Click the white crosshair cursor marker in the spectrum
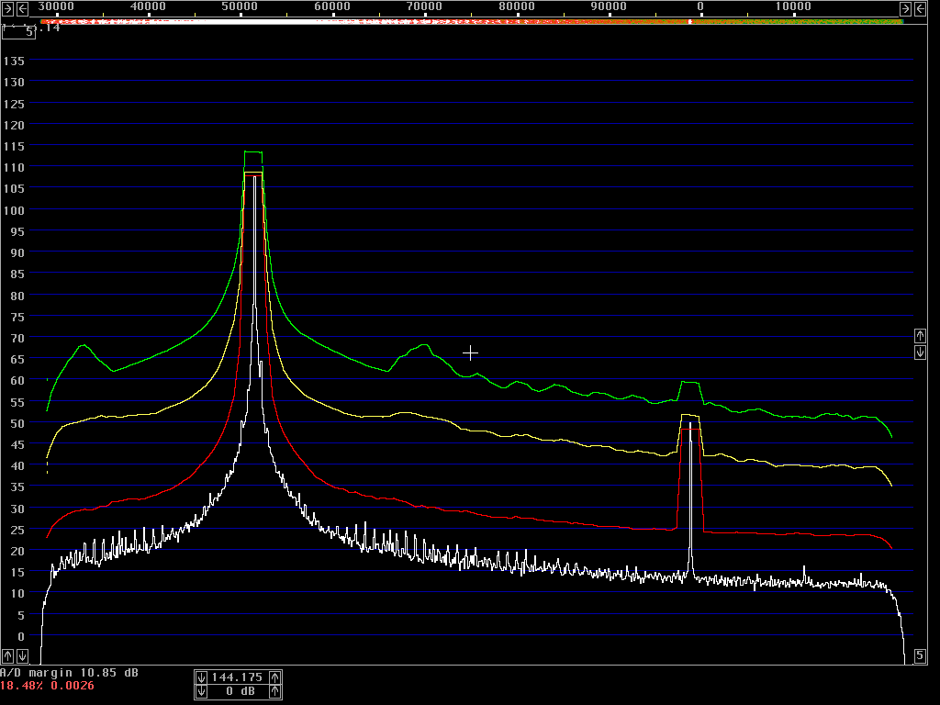The height and width of the screenshot is (705, 940). [471, 353]
